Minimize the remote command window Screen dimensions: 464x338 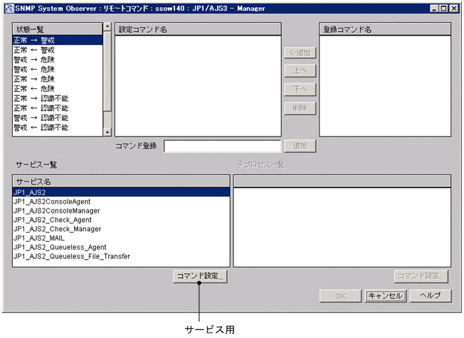[x=434, y=9]
